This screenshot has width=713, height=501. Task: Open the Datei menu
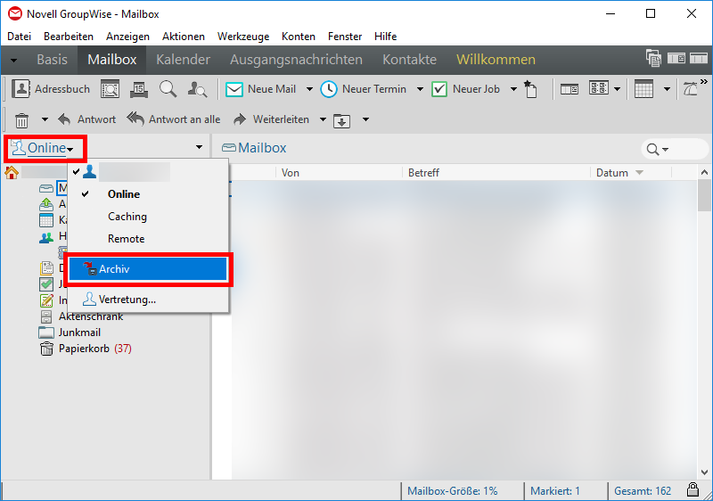[19, 37]
